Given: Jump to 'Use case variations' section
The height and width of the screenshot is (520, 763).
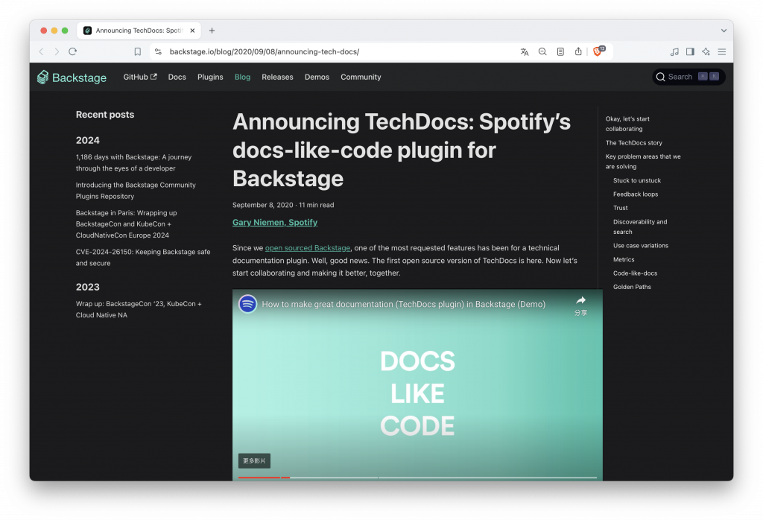Looking at the screenshot, I should (x=640, y=246).
